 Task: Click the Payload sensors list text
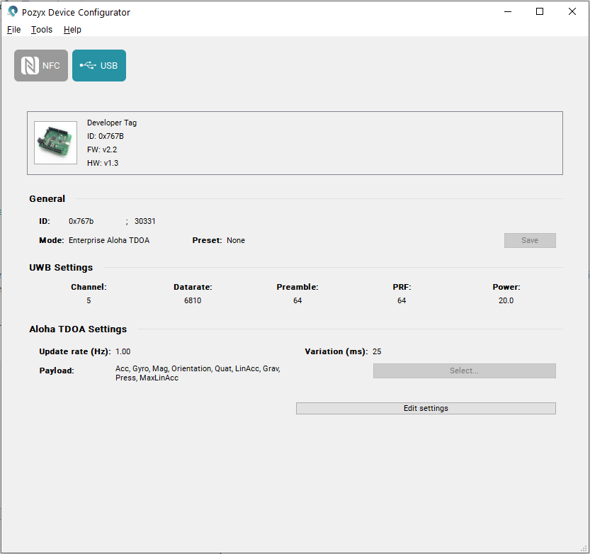pyautogui.click(x=198, y=373)
